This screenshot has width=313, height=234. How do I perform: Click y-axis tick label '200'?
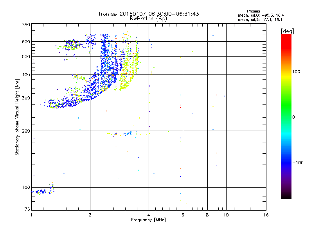coord(26,131)
